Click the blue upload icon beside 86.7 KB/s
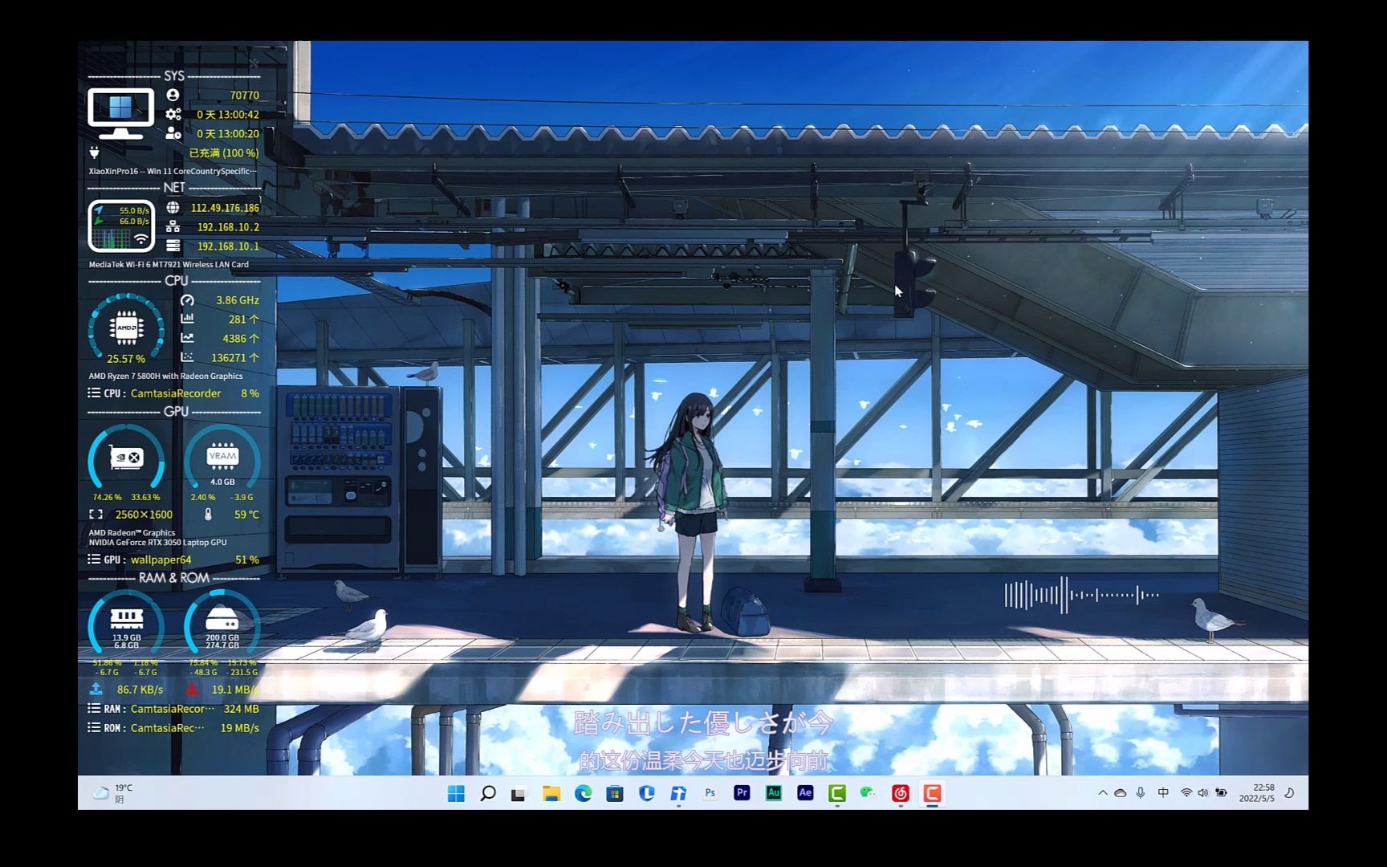Image resolution: width=1387 pixels, height=867 pixels. tap(96, 689)
